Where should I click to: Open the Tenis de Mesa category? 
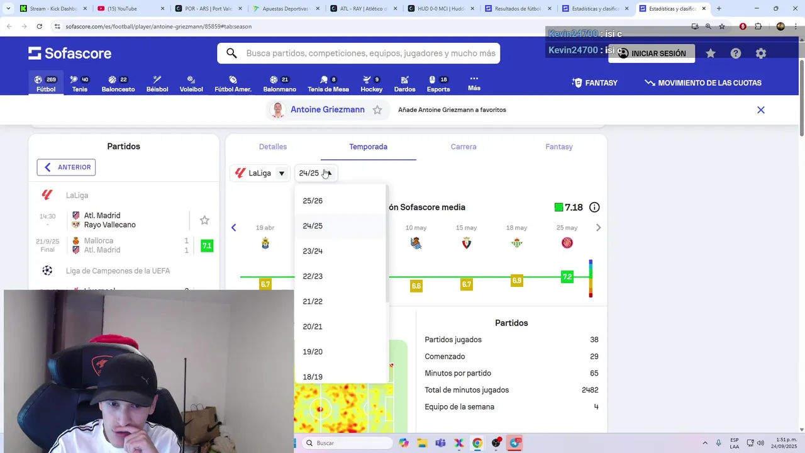(x=328, y=84)
